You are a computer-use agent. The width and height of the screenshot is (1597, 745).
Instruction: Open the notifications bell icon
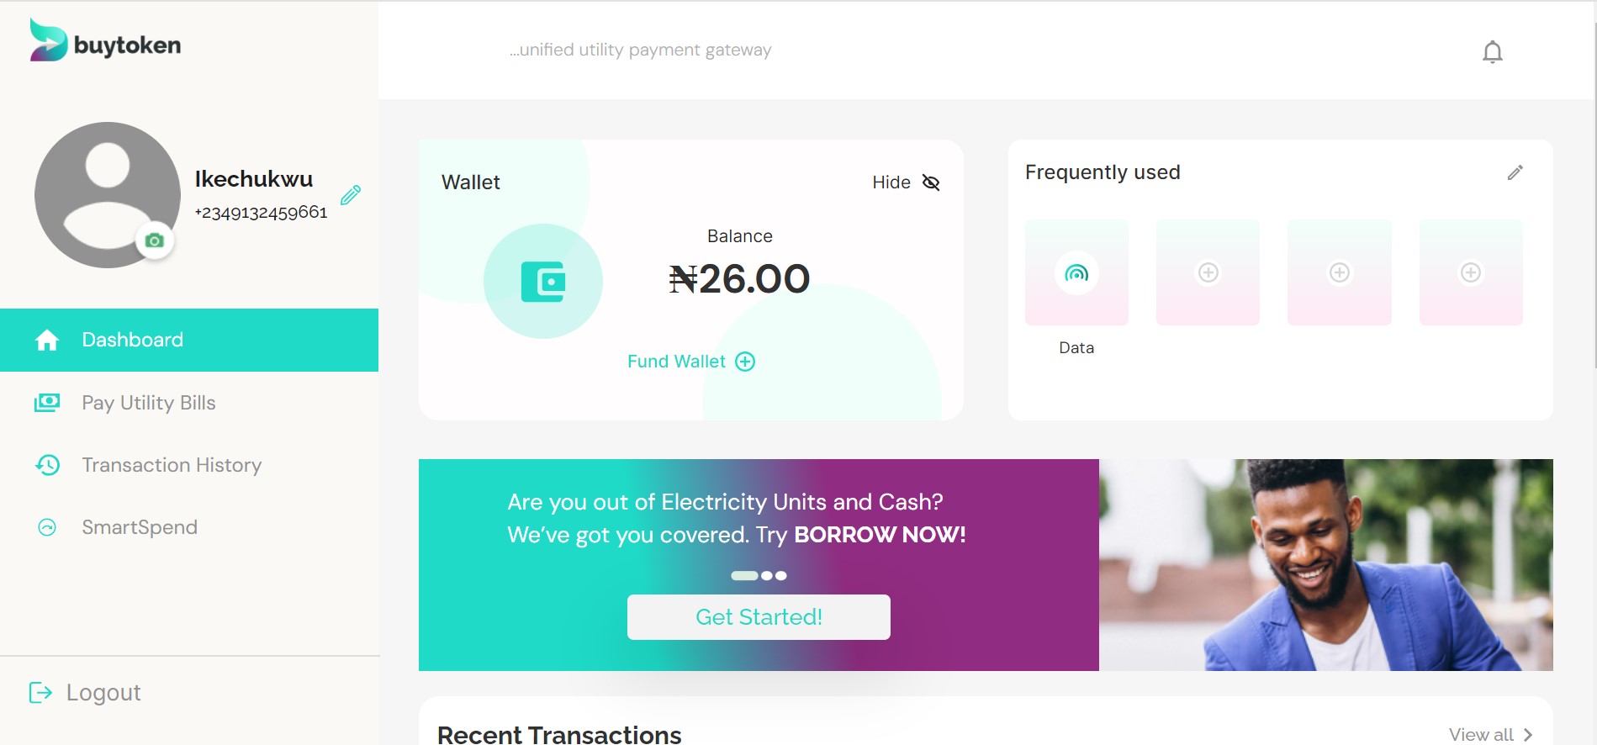click(x=1492, y=52)
